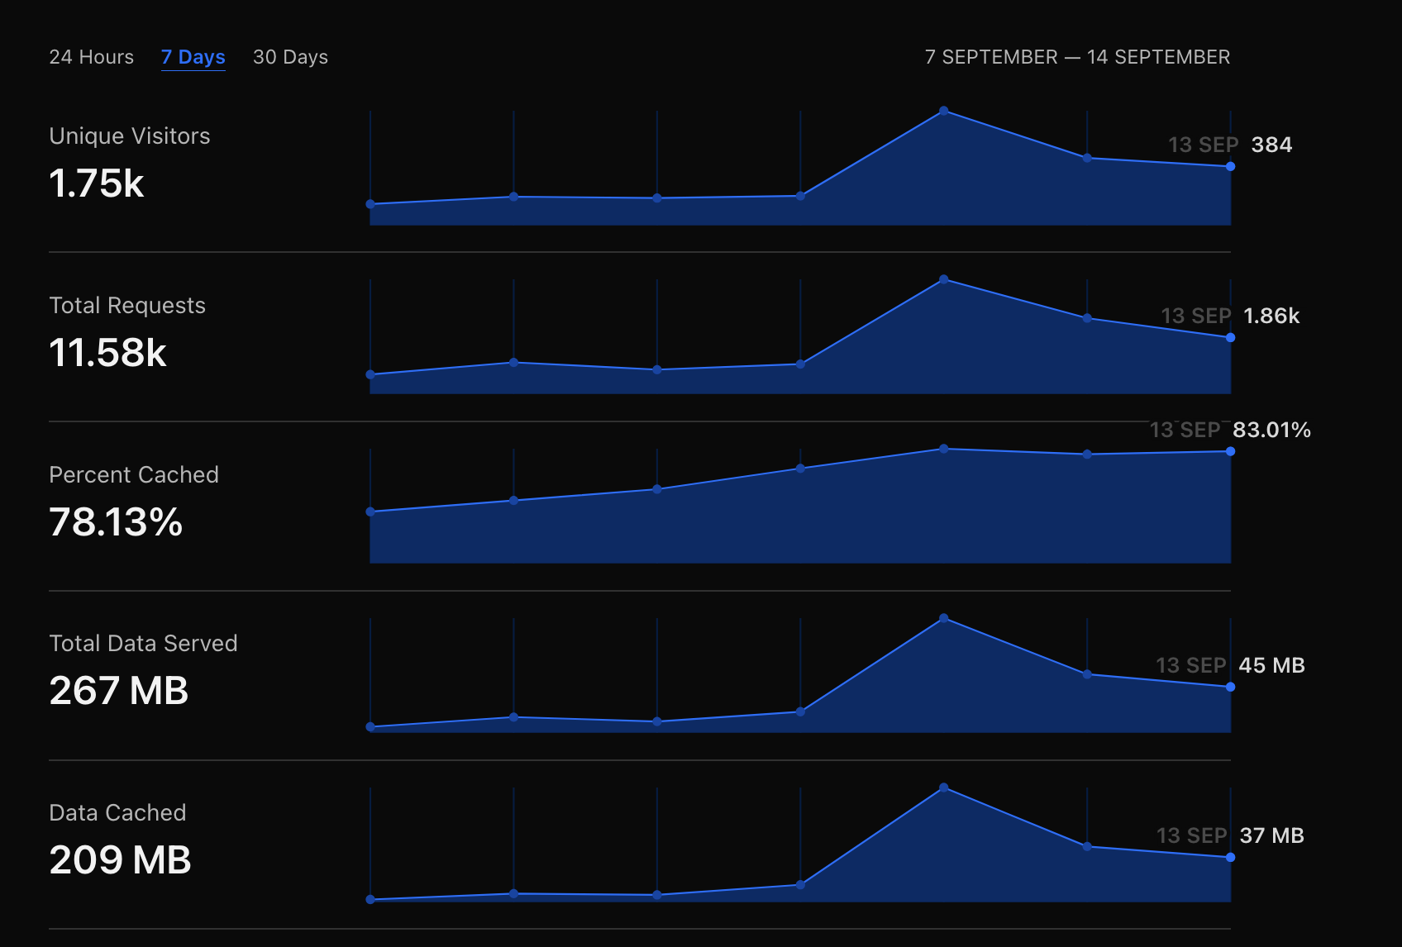Click the final data point on Data Cached chart

tap(1230, 857)
